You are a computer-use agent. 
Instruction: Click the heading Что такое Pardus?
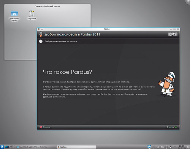click(68, 72)
